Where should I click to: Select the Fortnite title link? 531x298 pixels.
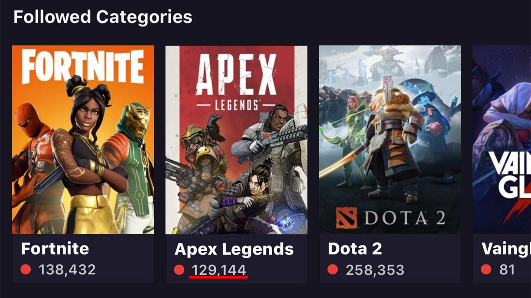click(x=55, y=249)
